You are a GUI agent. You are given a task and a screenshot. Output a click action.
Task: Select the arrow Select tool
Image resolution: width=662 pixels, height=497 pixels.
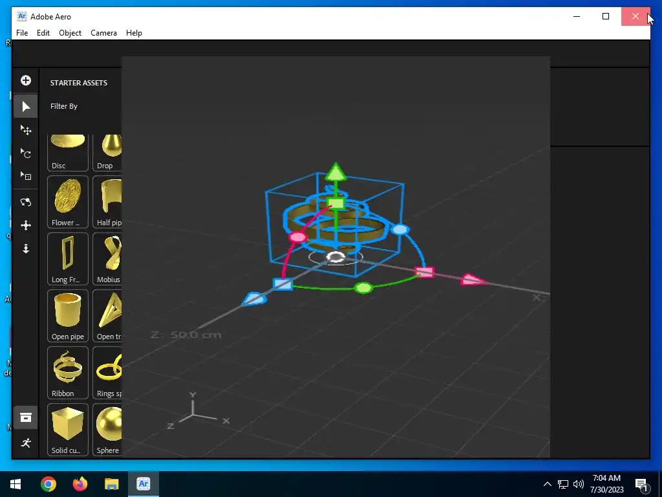click(x=26, y=107)
